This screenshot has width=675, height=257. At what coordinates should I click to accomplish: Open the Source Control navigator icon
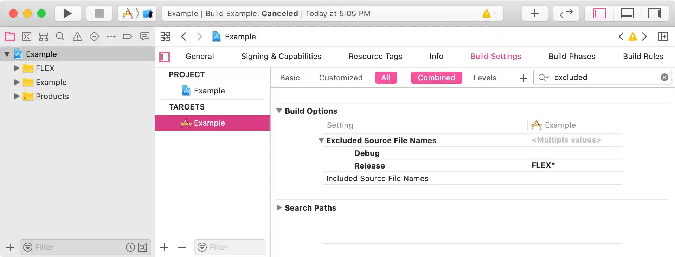pos(27,37)
